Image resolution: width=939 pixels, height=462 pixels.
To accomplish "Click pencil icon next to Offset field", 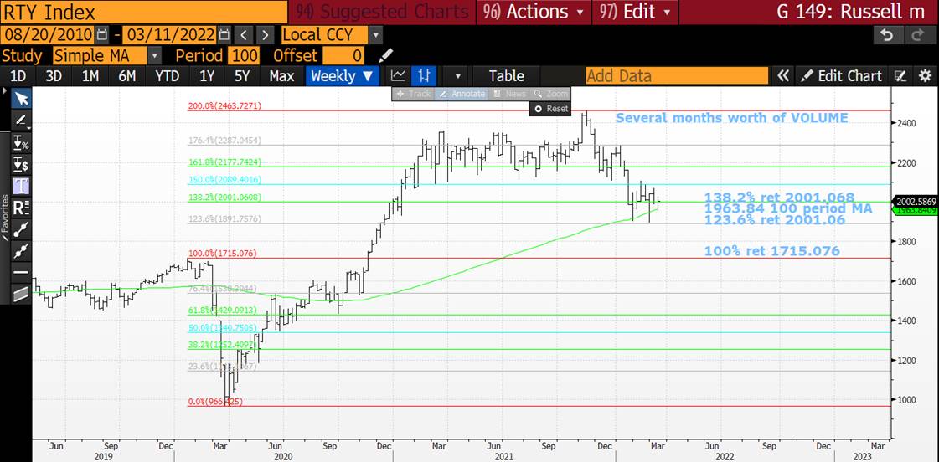I will [386, 55].
